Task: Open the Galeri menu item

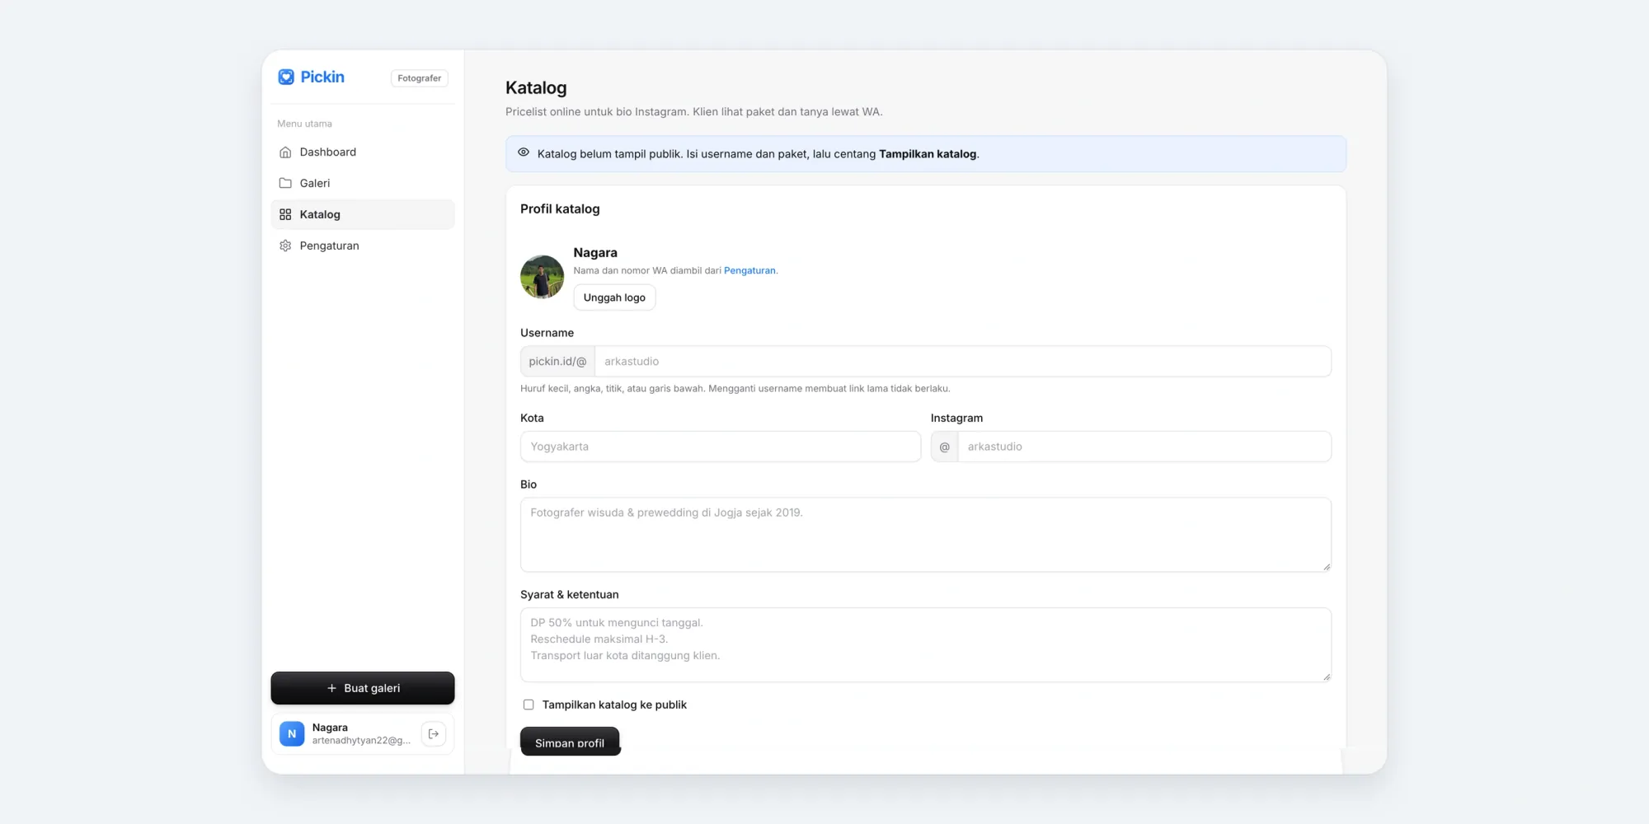Action: 363,183
